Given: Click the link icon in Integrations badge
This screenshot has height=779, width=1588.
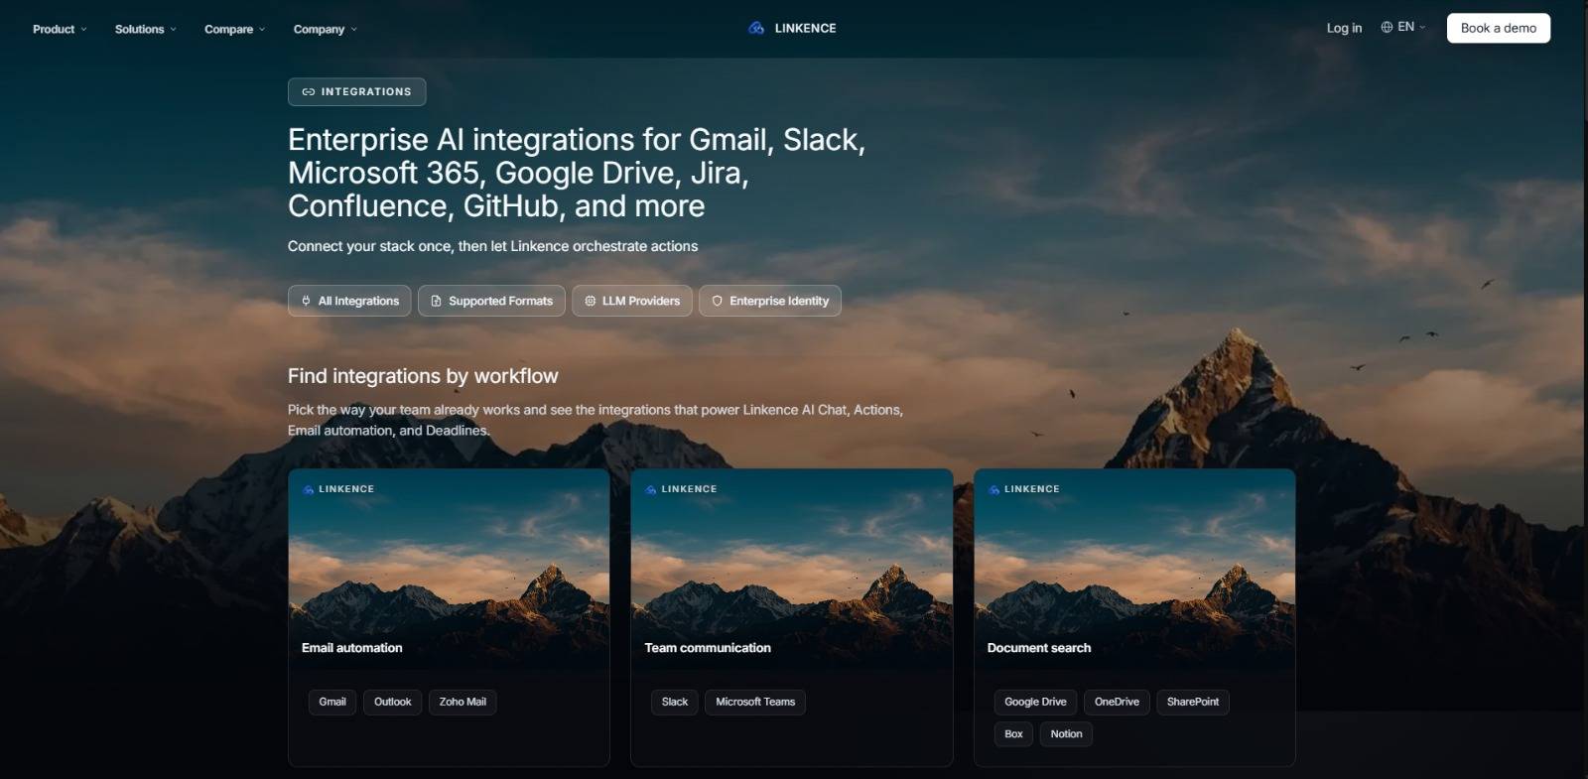Looking at the screenshot, I should click(x=308, y=91).
